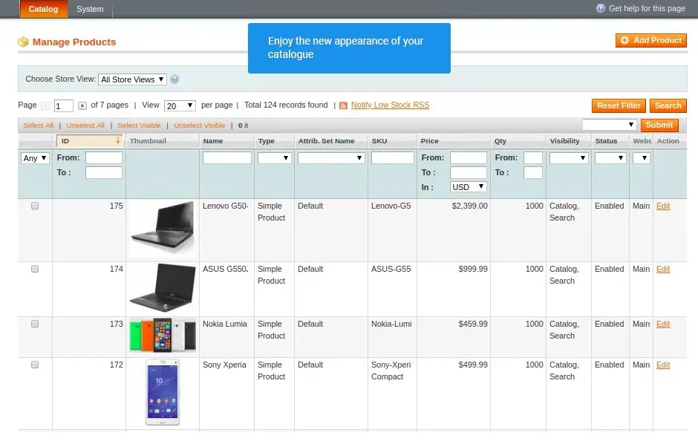Click the SKU filter input field
Screen dimensions: 698x447
click(x=393, y=157)
